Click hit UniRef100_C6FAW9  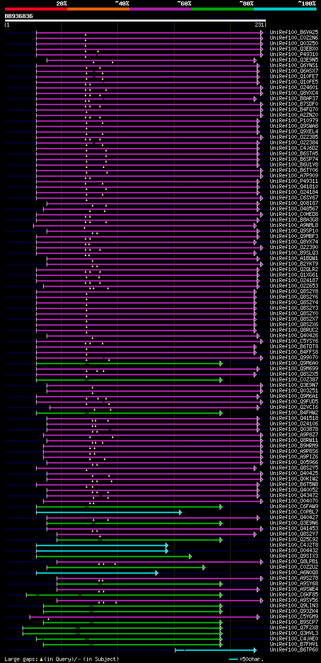coord(294,506)
